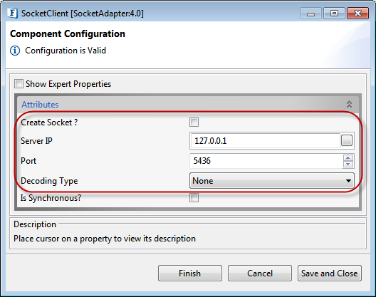Screen dimensions: 376x297
Task: Click inside the Server IP text field
Action: pos(265,140)
